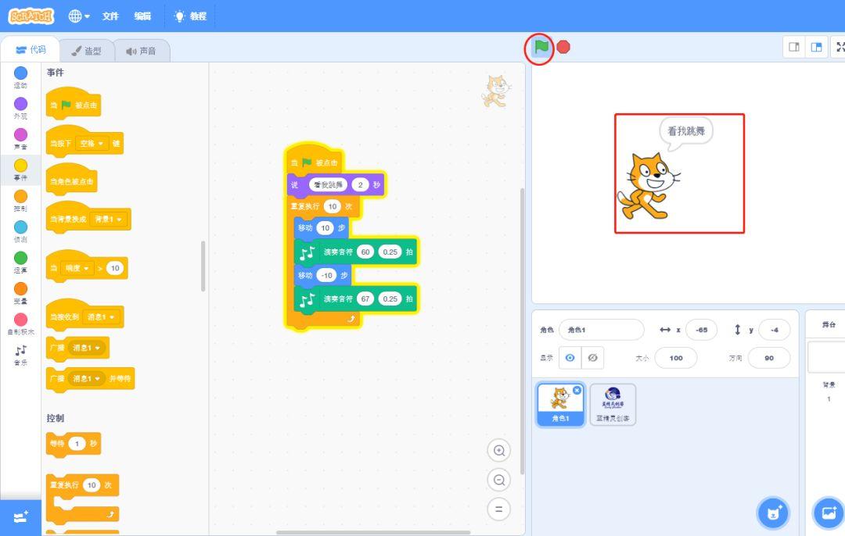Viewport: 845px width, 536px height.
Task: Select the 自制积木 my blocks category
Action: [x=20, y=323]
